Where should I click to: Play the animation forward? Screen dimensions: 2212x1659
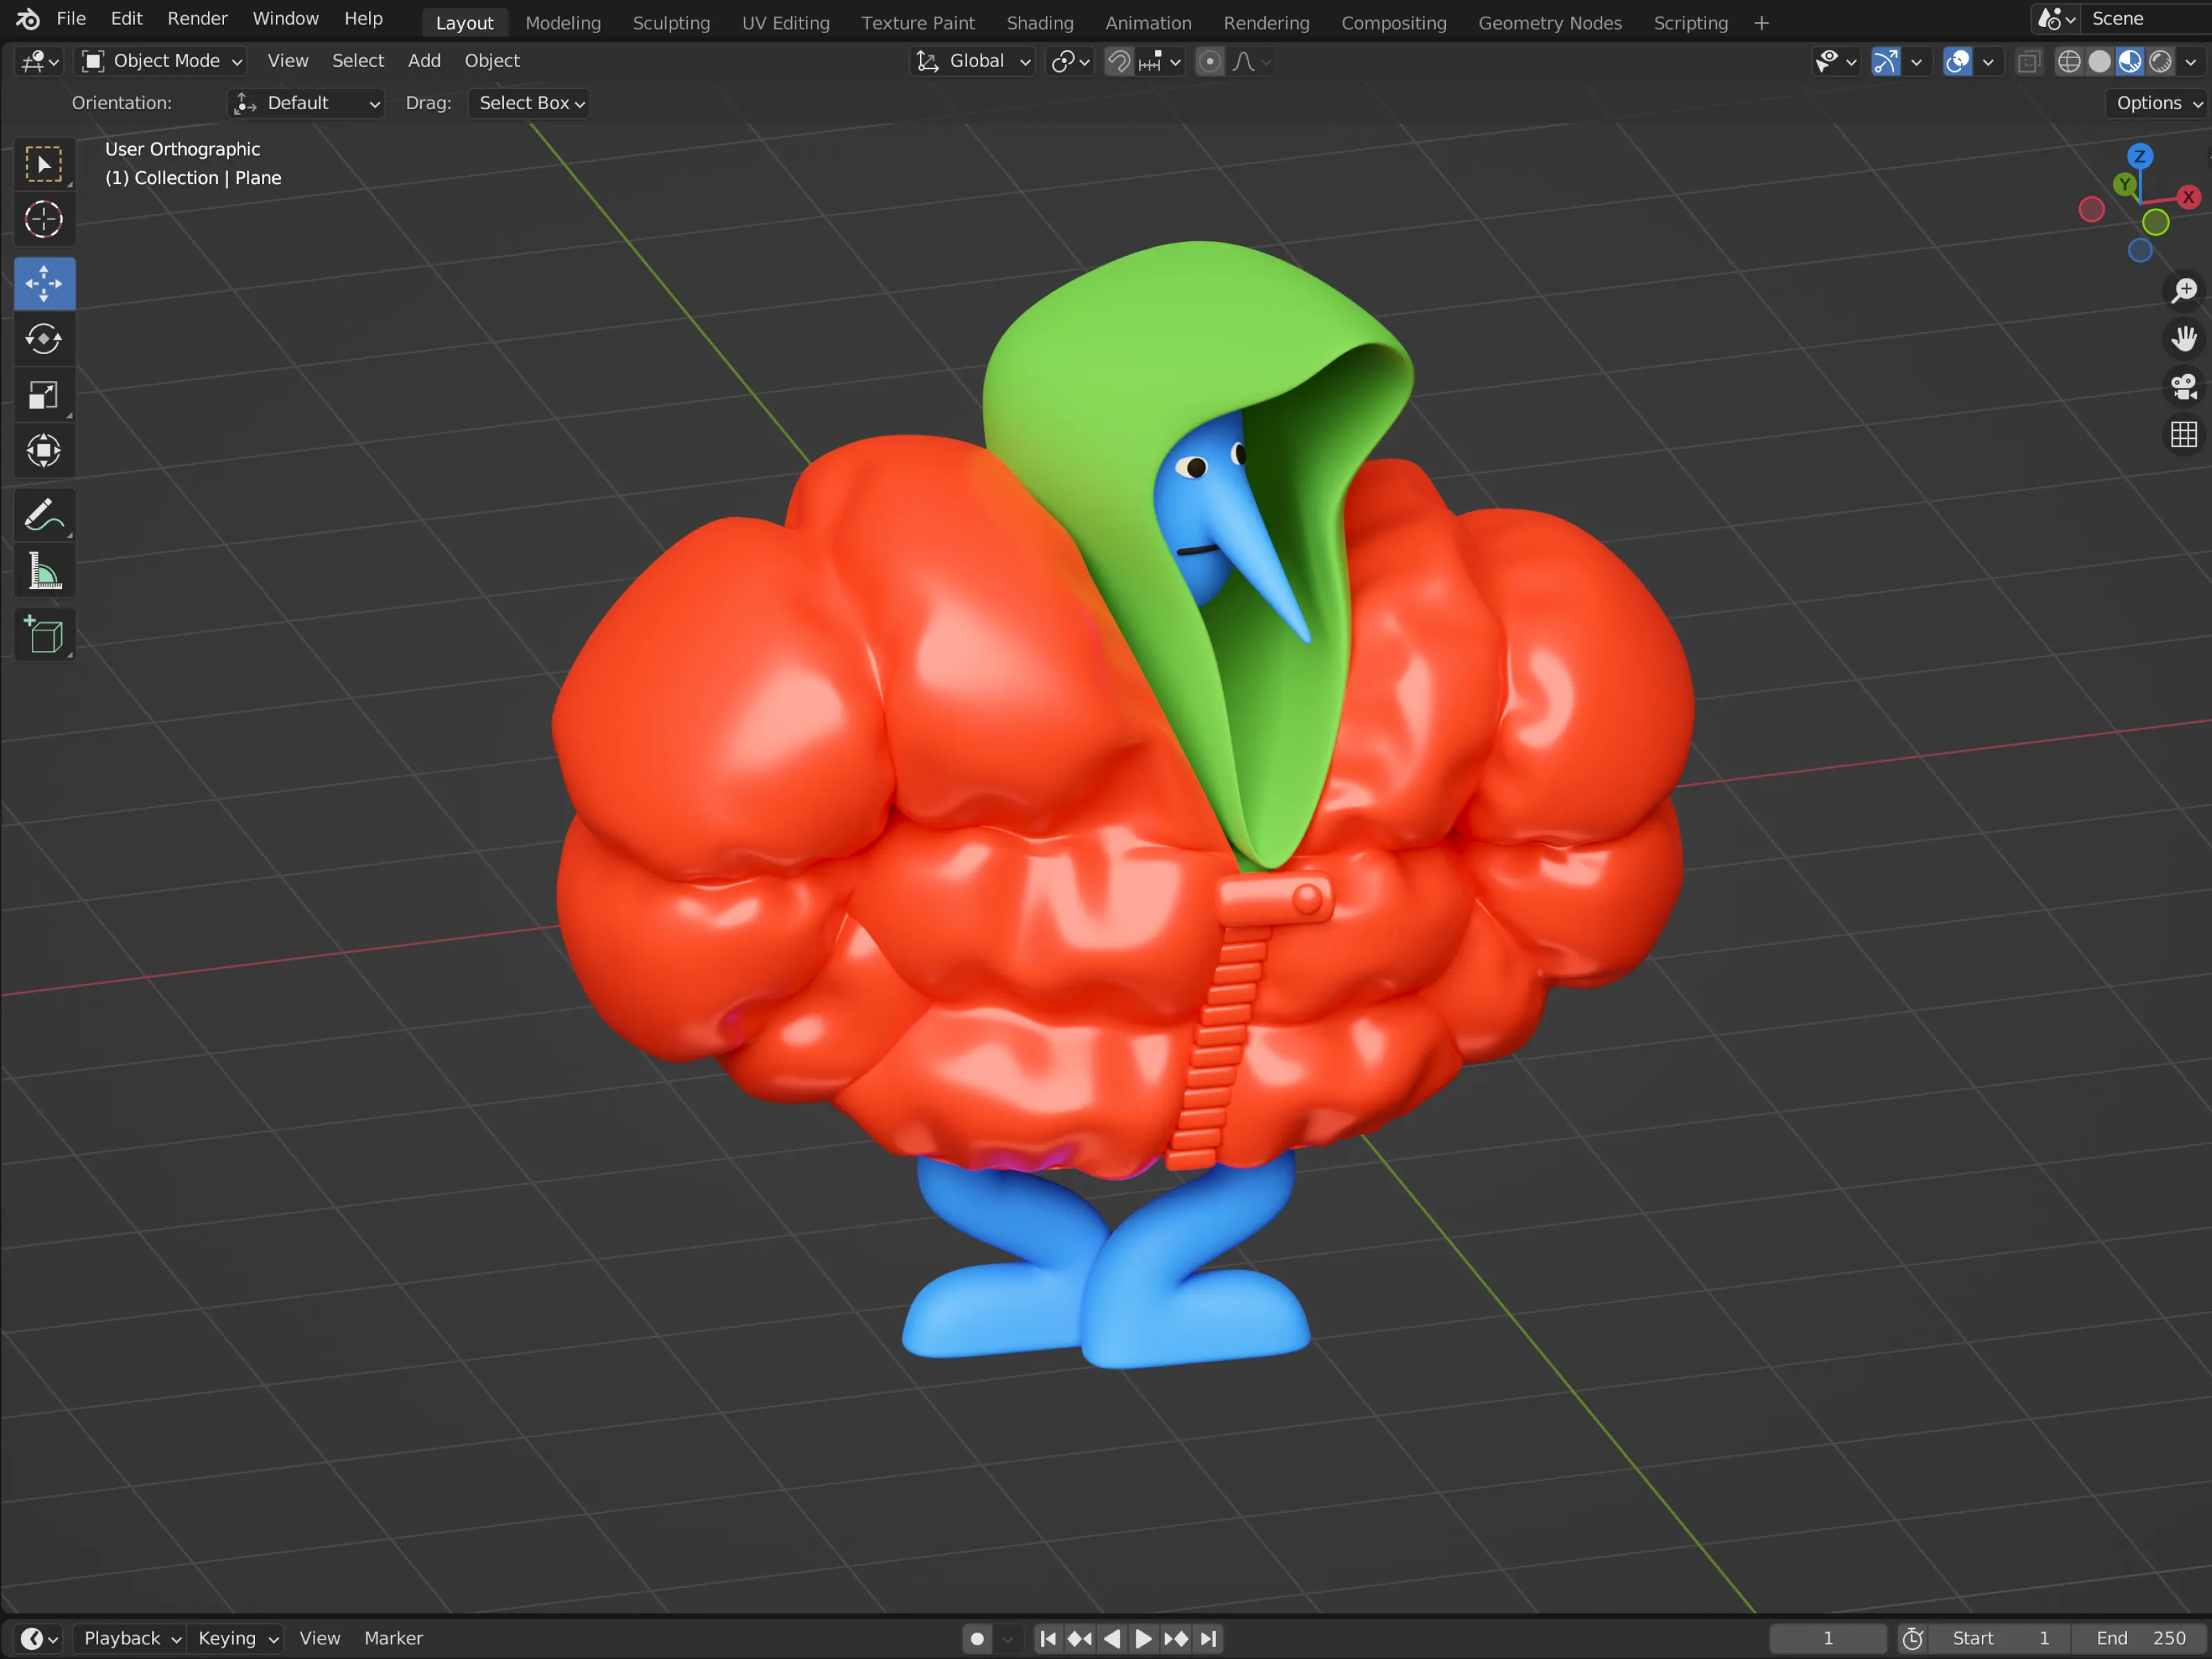[x=1144, y=1638]
